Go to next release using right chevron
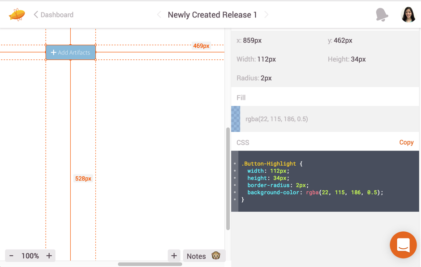 point(267,14)
